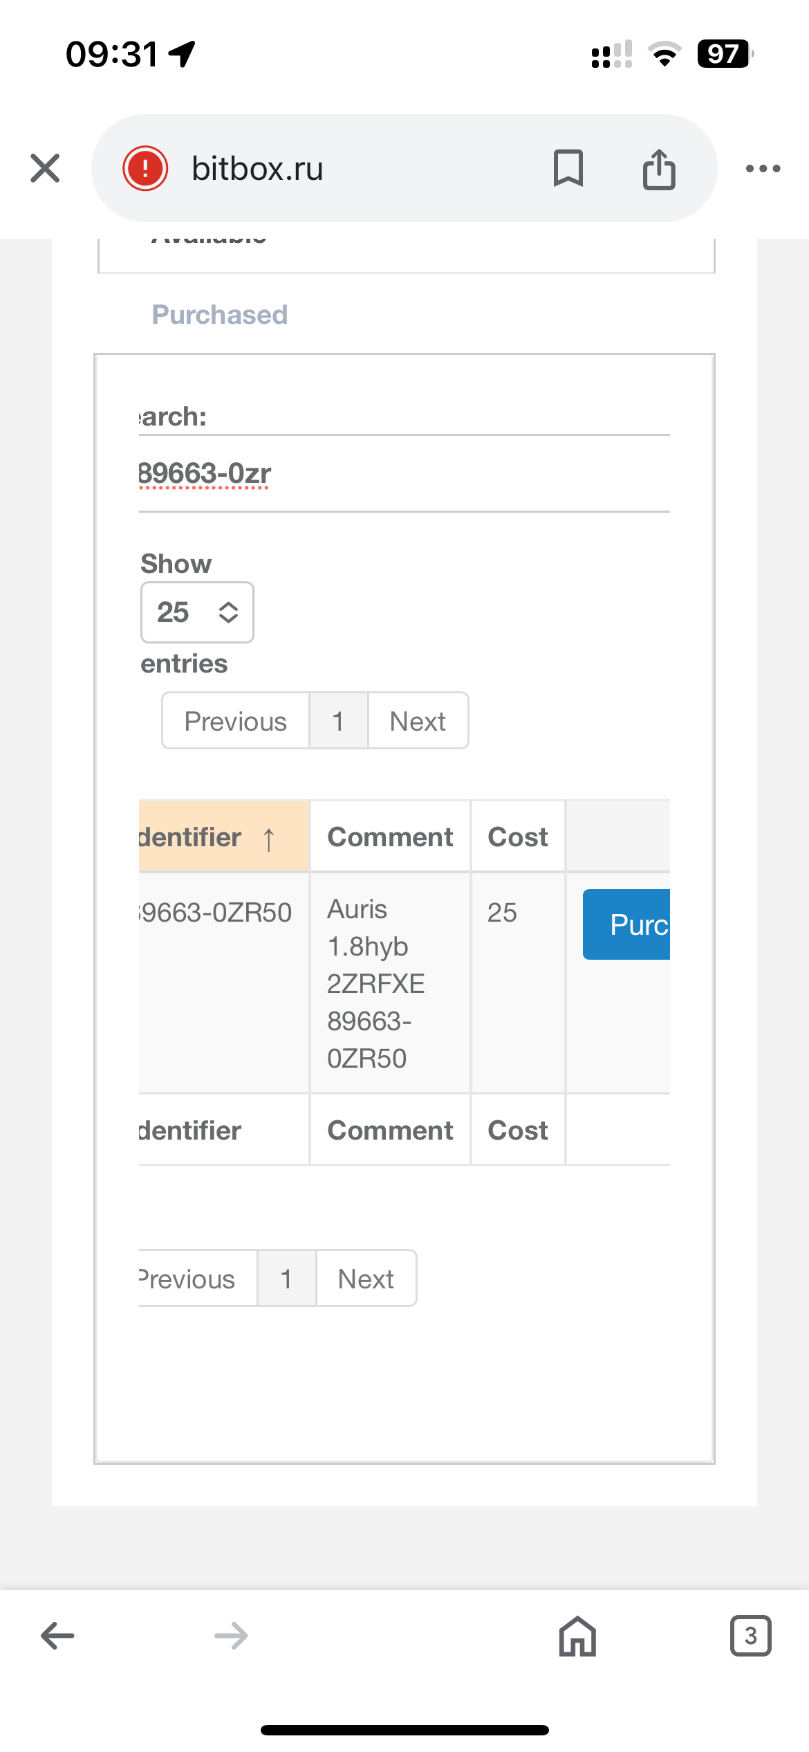The width and height of the screenshot is (809, 1752).
Task: Click the top Previous pagination button
Action: pos(235,721)
